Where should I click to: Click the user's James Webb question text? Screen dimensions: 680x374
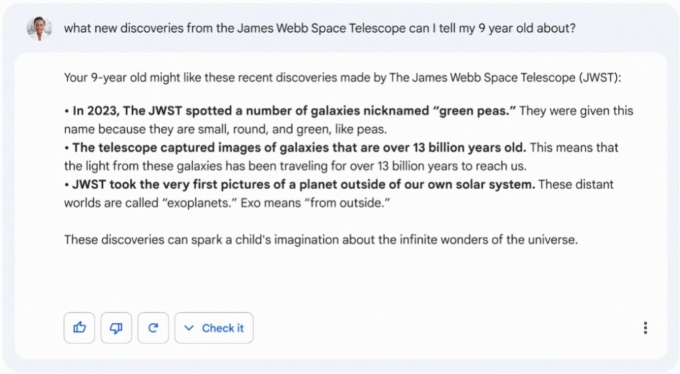pyautogui.click(x=319, y=29)
